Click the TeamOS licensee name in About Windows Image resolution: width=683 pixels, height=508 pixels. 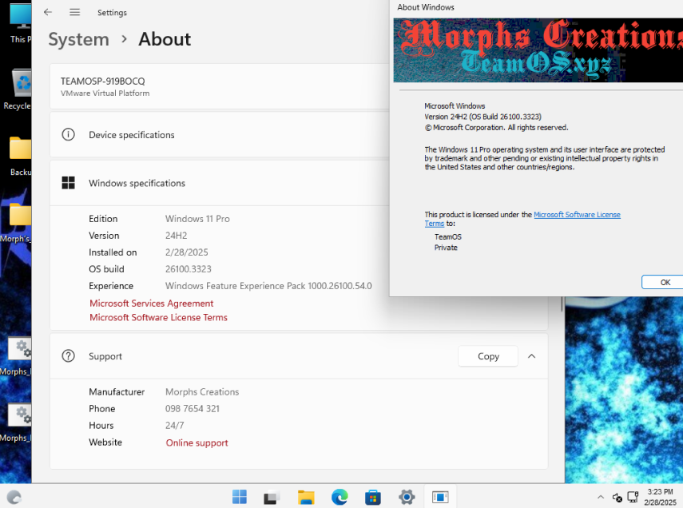pyautogui.click(x=448, y=236)
